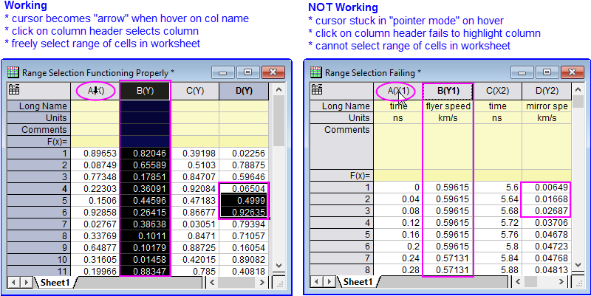Click the previous-sheet arrow in the Failing worksheet
Viewport: 591px width, 296px height.
[317, 282]
